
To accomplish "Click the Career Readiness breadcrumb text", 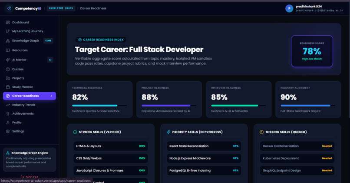I will pyautogui.click(x=93, y=8).
